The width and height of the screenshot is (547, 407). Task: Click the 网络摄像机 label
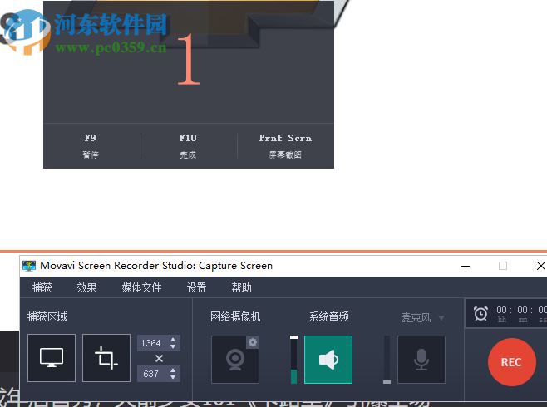[235, 316]
